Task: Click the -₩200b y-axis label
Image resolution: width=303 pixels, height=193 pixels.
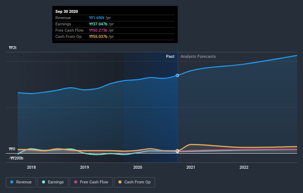Action: pyautogui.click(x=16, y=158)
